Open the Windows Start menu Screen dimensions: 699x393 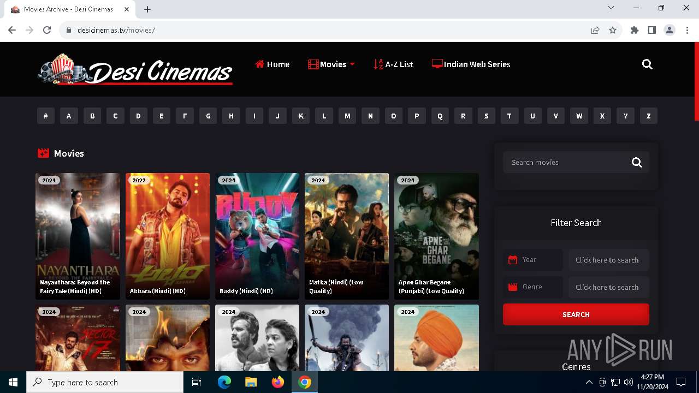[13, 382]
